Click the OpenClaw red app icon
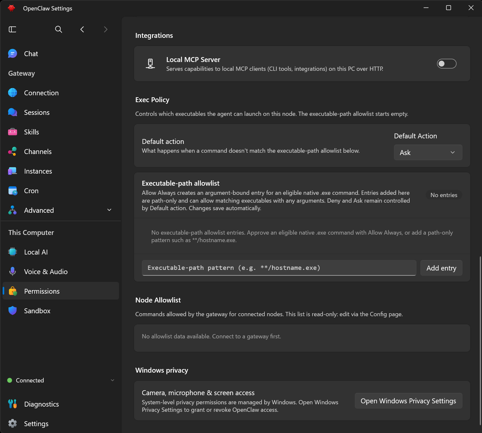This screenshot has width=482, height=433. point(11,8)
